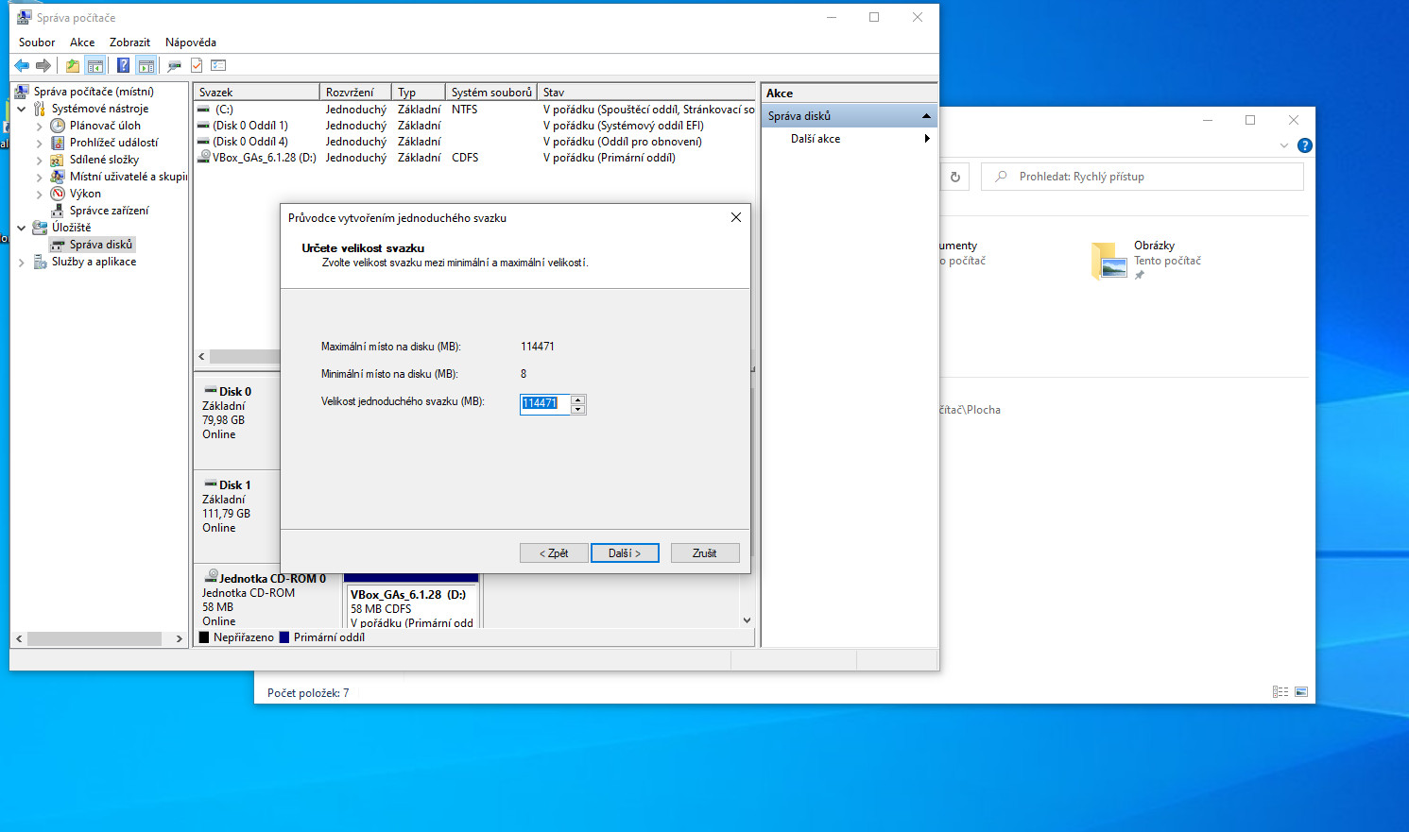Expand the Výkon node
Screen dimensions: 1409x832
(39, 194)
